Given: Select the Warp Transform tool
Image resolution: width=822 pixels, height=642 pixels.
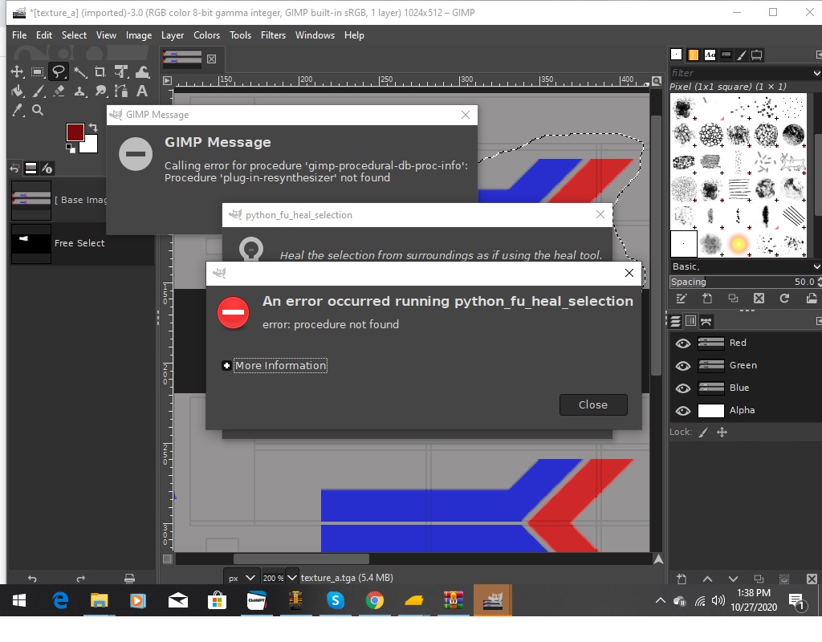Looking at the screenshot, I should (142, 71).
